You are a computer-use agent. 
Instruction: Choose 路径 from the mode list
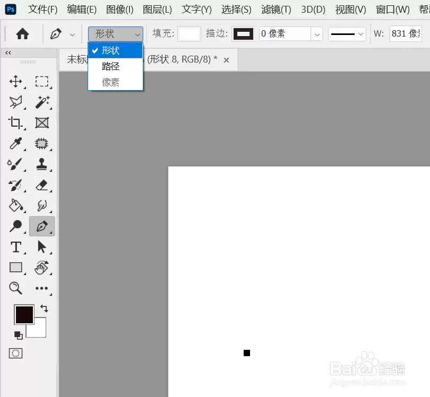pyautogui.click(x=115, y=66)
